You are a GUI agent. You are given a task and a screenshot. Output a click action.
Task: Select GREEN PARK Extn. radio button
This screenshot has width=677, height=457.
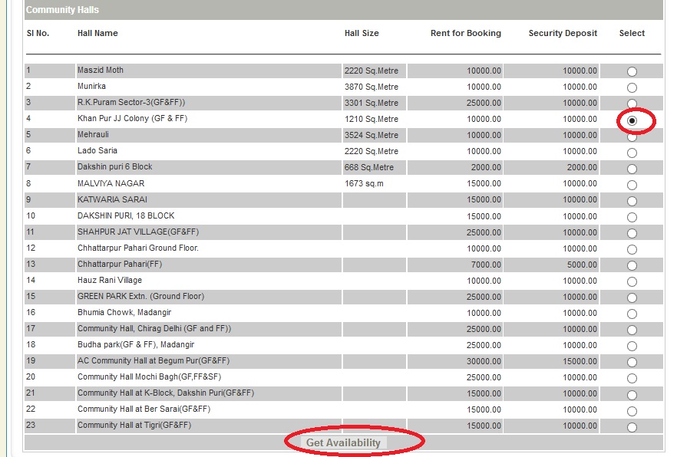632,298
